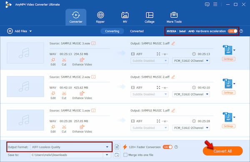Click Cut for SAMPLE MUSIC 2.wav
The image size is (250, 162).
64,95
